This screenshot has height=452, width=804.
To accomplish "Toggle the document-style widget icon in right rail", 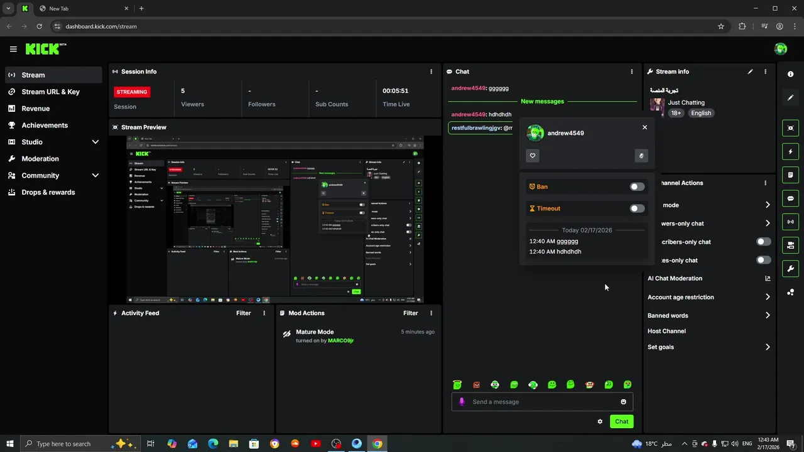I will pyautogui.click(x=791, y=175).
